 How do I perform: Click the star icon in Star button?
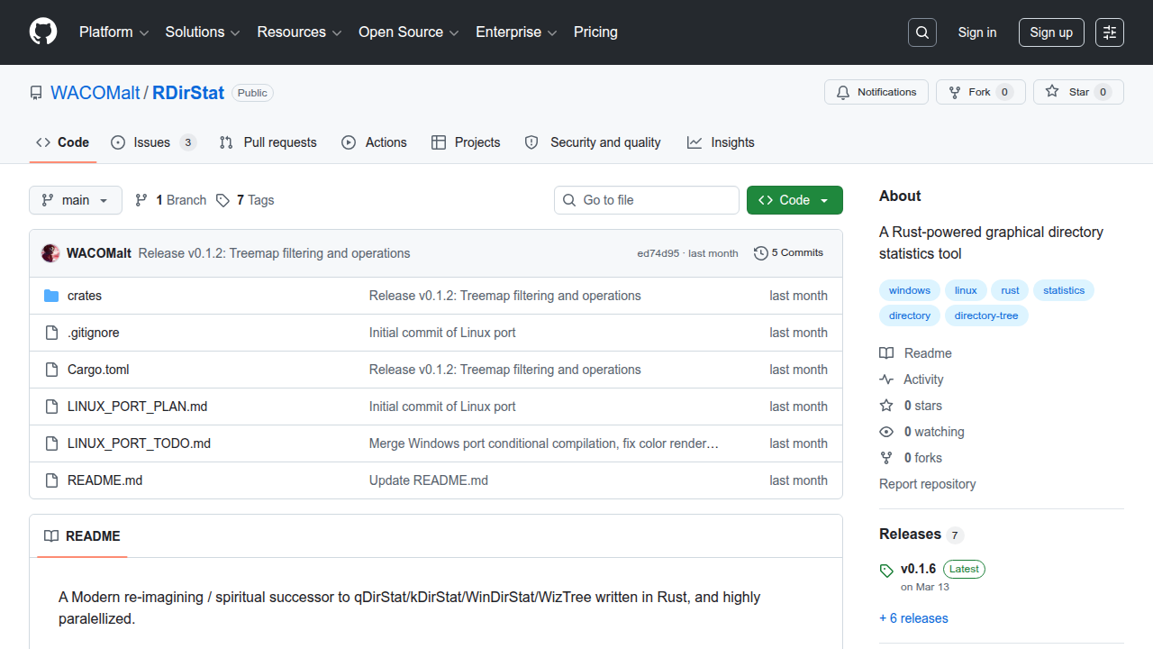(1052, 92)
